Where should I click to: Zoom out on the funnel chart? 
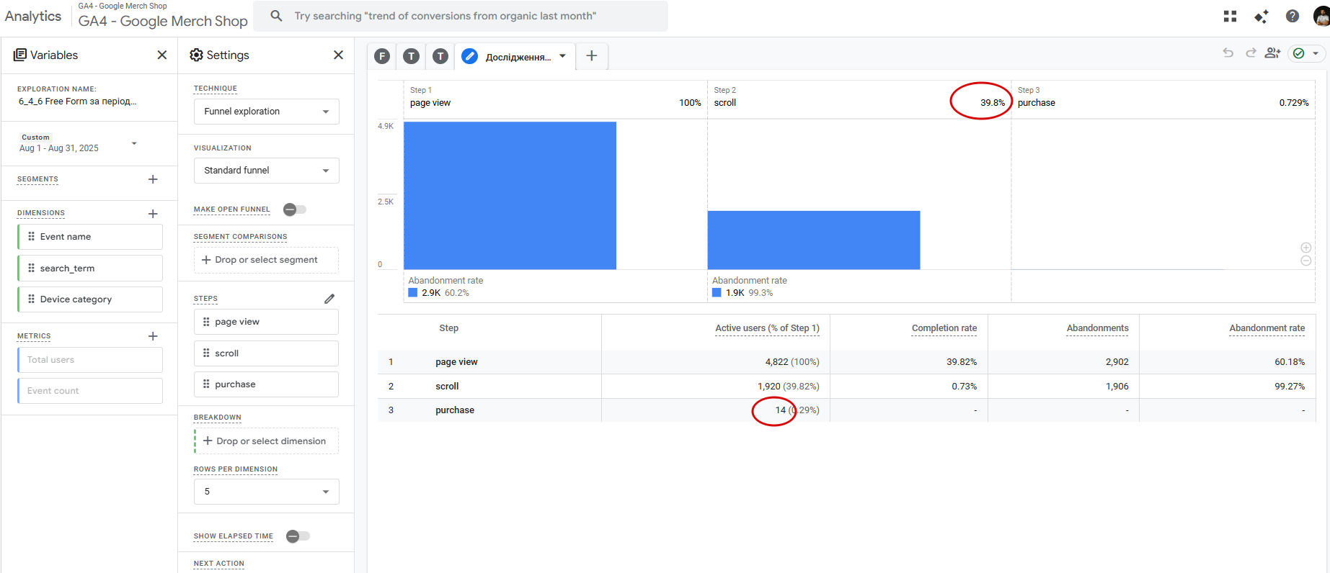tap(1306, 261)
